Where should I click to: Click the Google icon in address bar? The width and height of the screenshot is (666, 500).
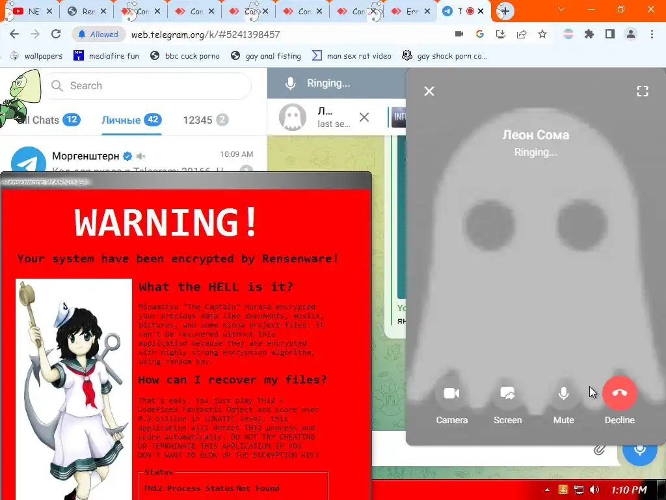coord(480,34)
